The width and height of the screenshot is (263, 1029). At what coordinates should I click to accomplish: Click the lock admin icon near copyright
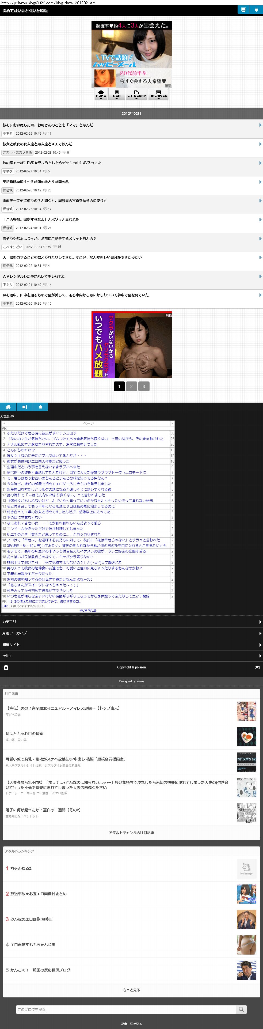click(x=6, y=667)
